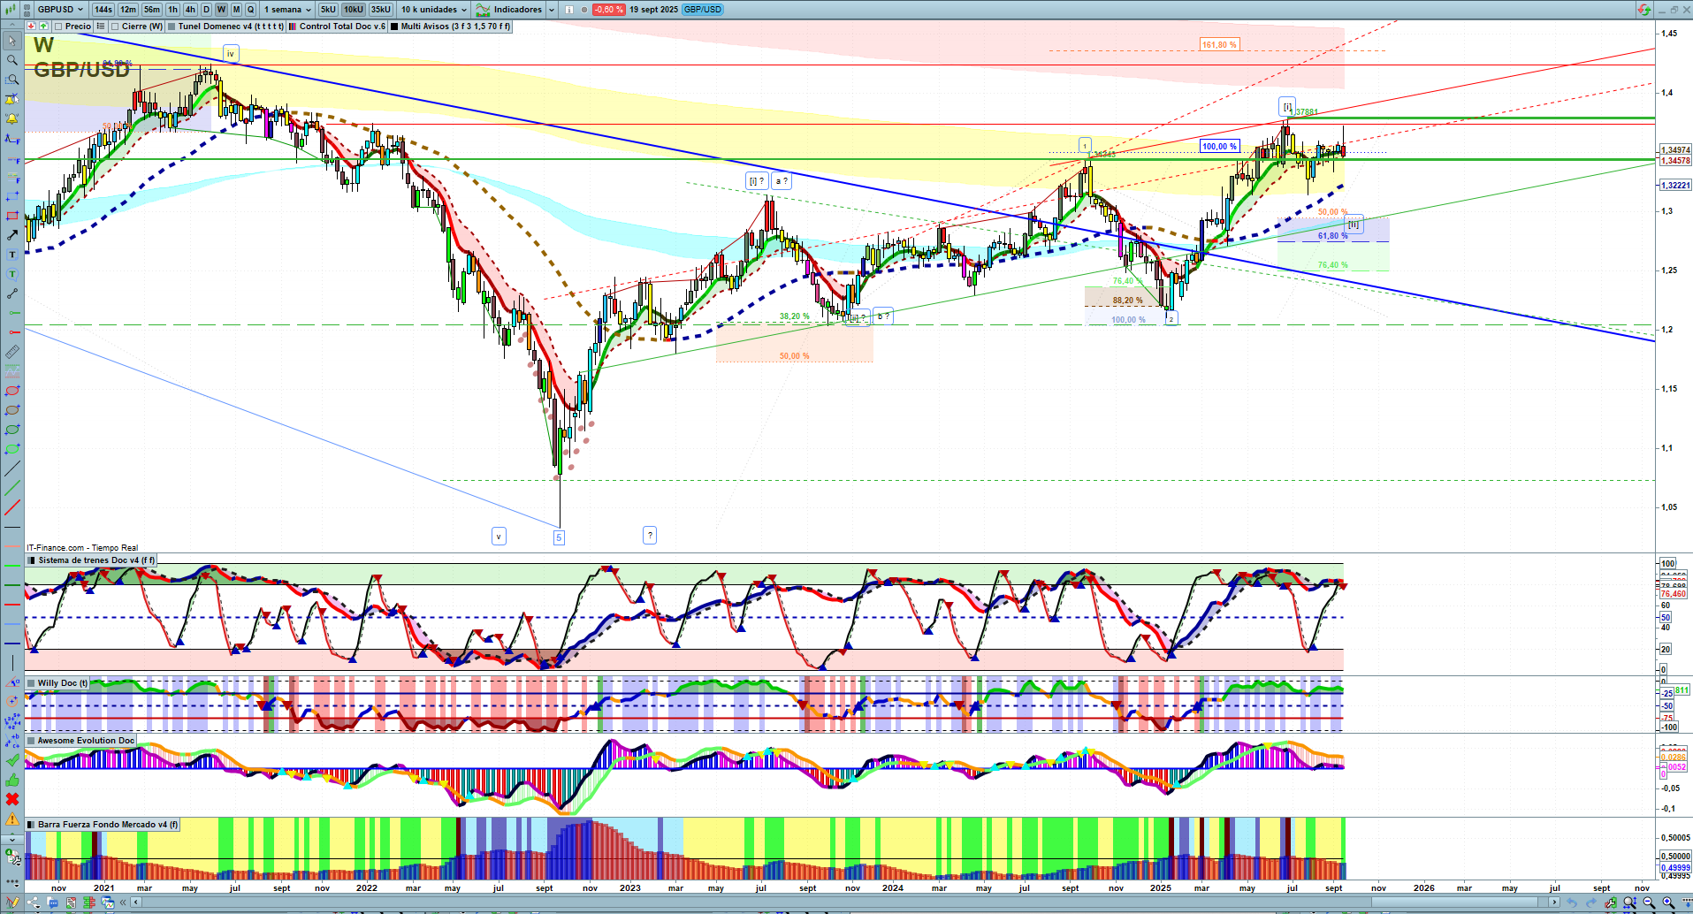Click the red down-arrow panel icon
Image resolution: width=1693 pixels, height=914 pixels.
click(x=32, y=27)
